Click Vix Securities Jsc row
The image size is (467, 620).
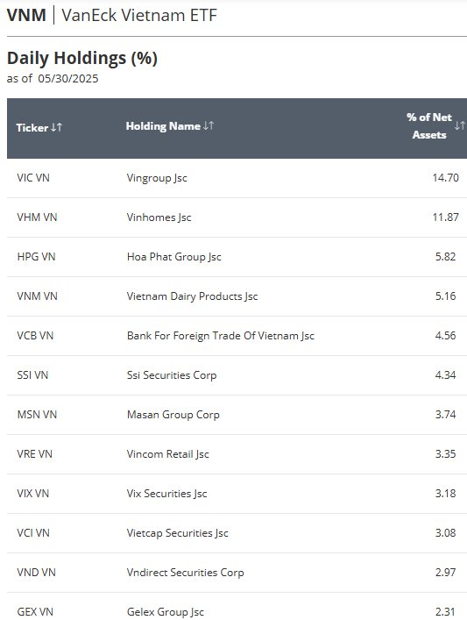coord(237,494)
